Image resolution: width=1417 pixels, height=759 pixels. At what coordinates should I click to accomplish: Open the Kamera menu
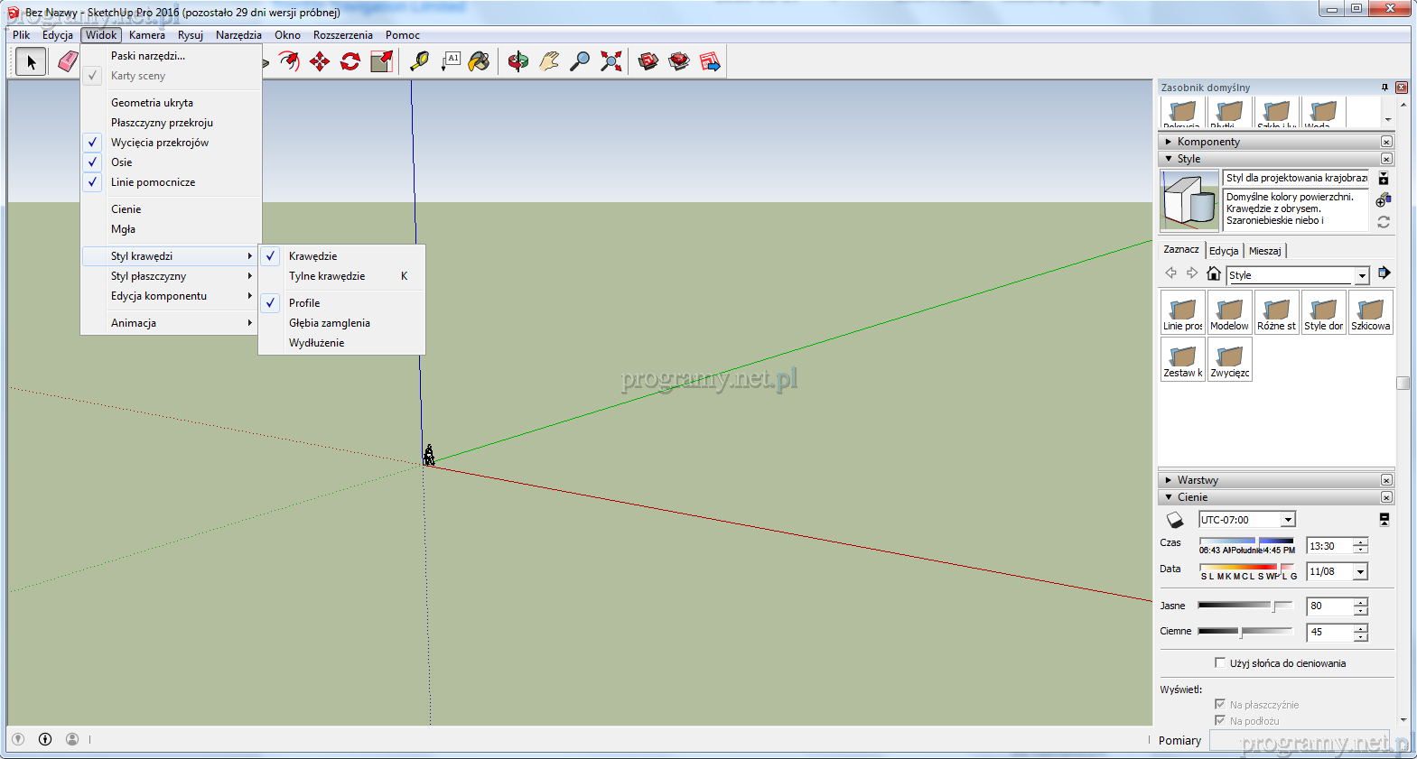point(146,35)
